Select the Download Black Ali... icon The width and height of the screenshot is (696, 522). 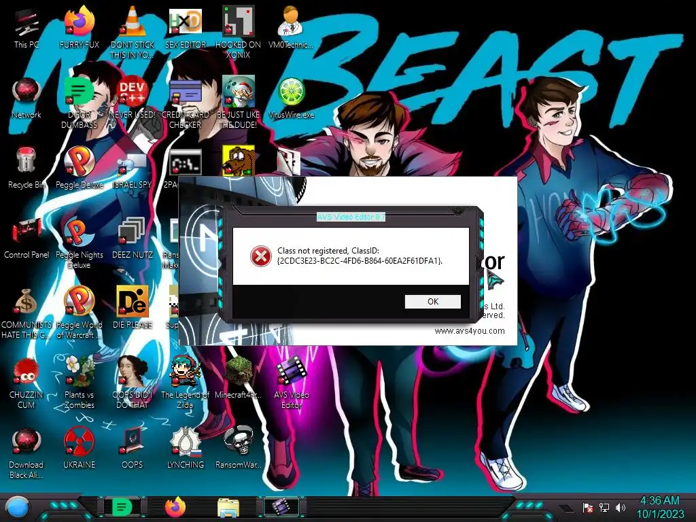(x=27, y=453)
